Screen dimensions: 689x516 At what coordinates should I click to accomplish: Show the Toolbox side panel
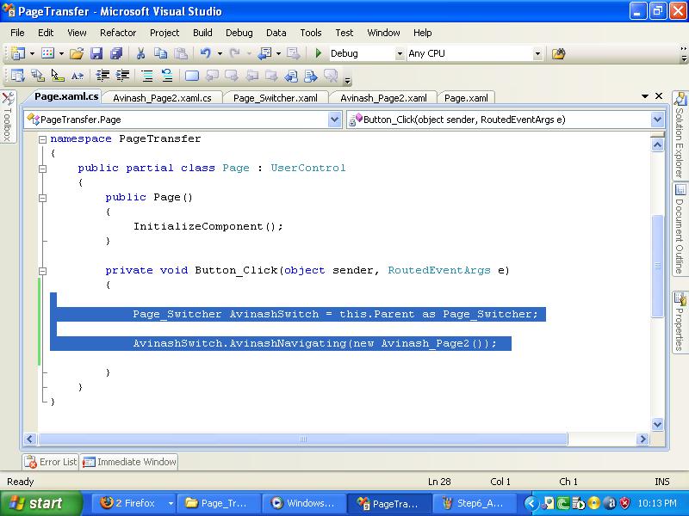(x=8, y=117)
